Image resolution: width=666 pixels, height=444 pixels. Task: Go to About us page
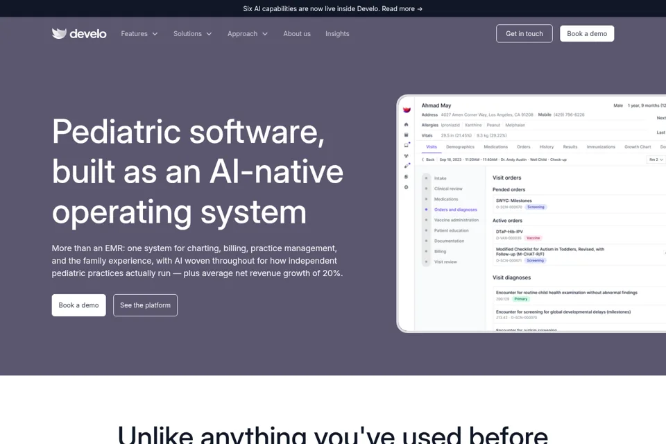pyautogui.click(x=297, y=33)
